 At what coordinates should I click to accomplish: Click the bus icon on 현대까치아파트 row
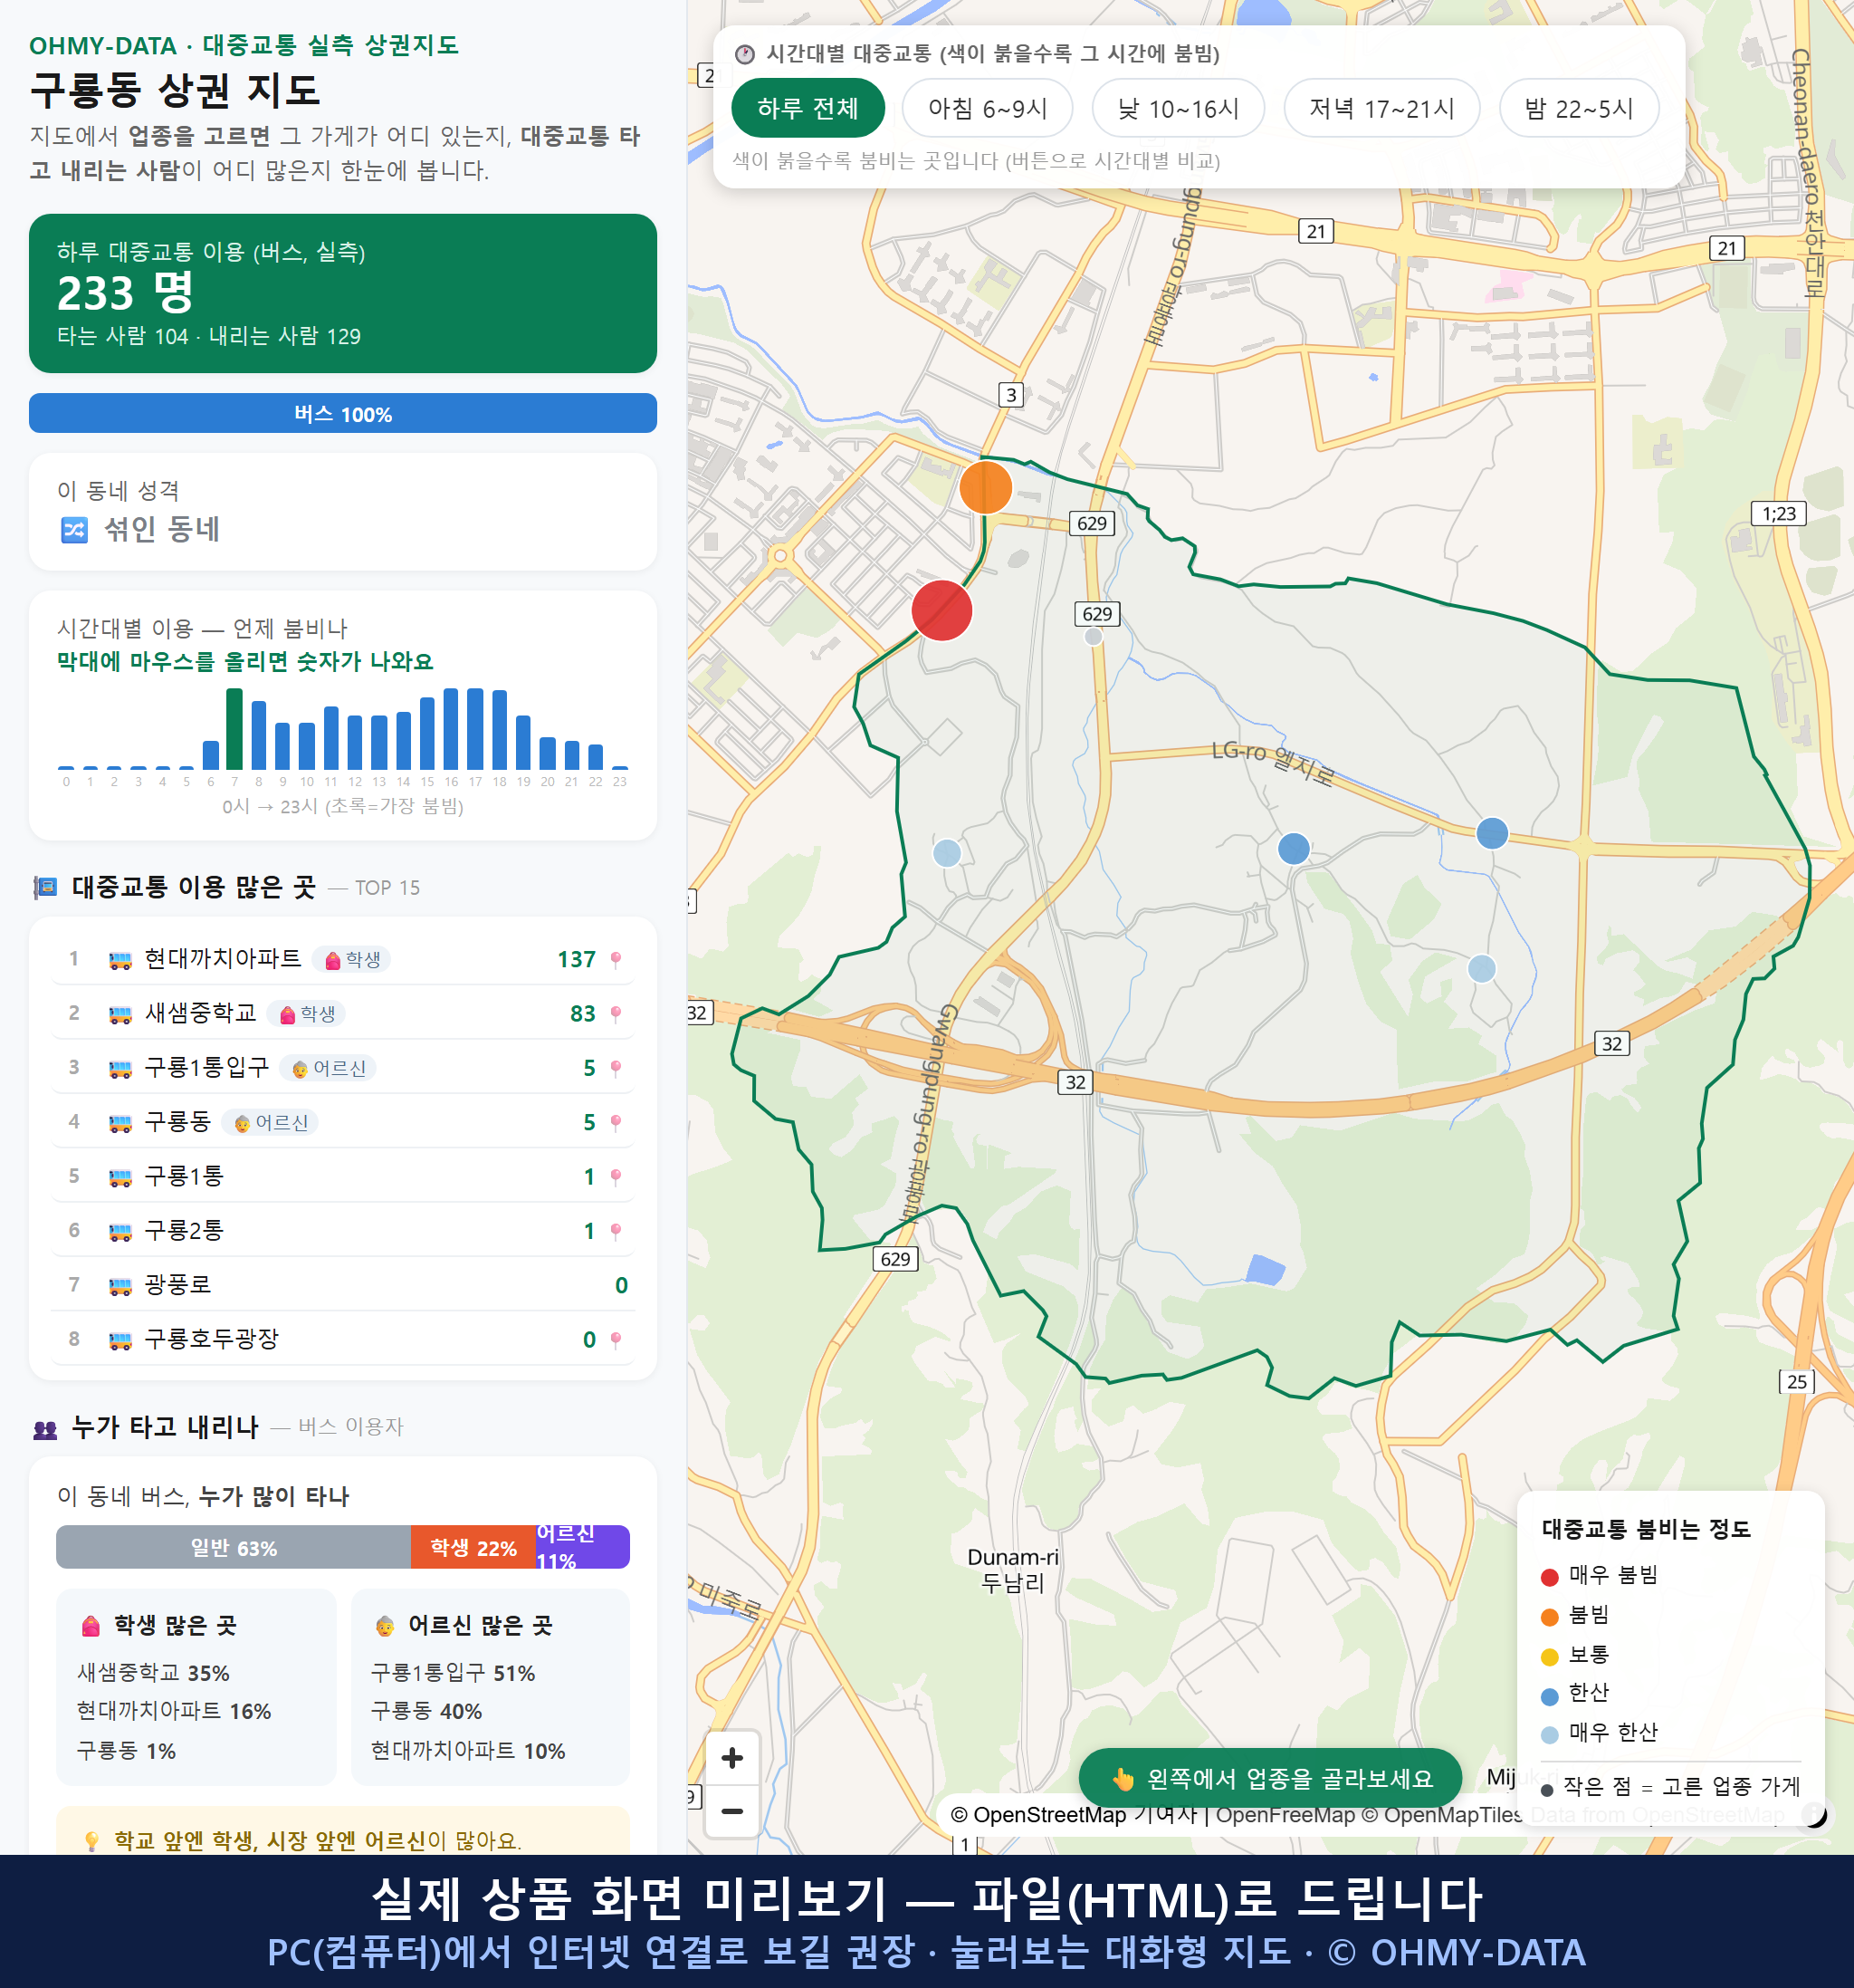point(119,961)
